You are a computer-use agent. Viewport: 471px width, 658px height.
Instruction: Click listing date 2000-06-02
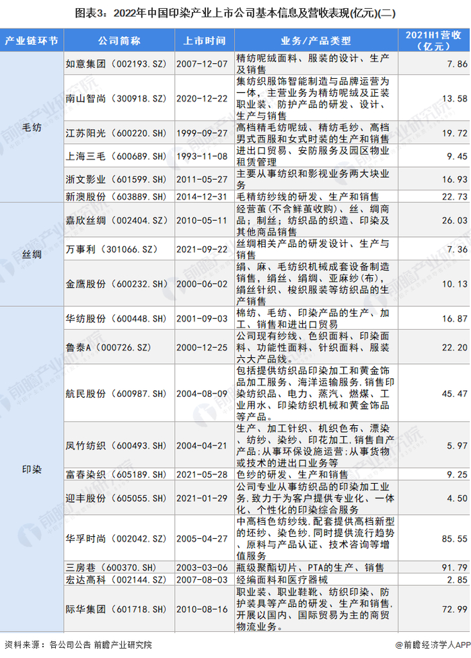tap(202, 284)
